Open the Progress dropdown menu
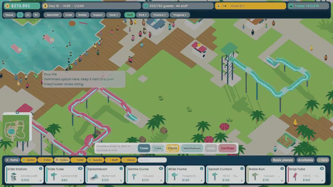The width and height of the screenshot is (333, 187). point(180,15)
